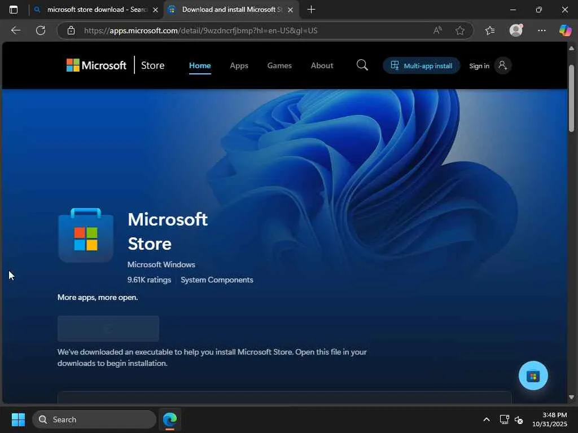Close the Download and install Microsoft Store tab
This screenshot has height=433, width=578.
pyautogui.click(x=291, y=10)
